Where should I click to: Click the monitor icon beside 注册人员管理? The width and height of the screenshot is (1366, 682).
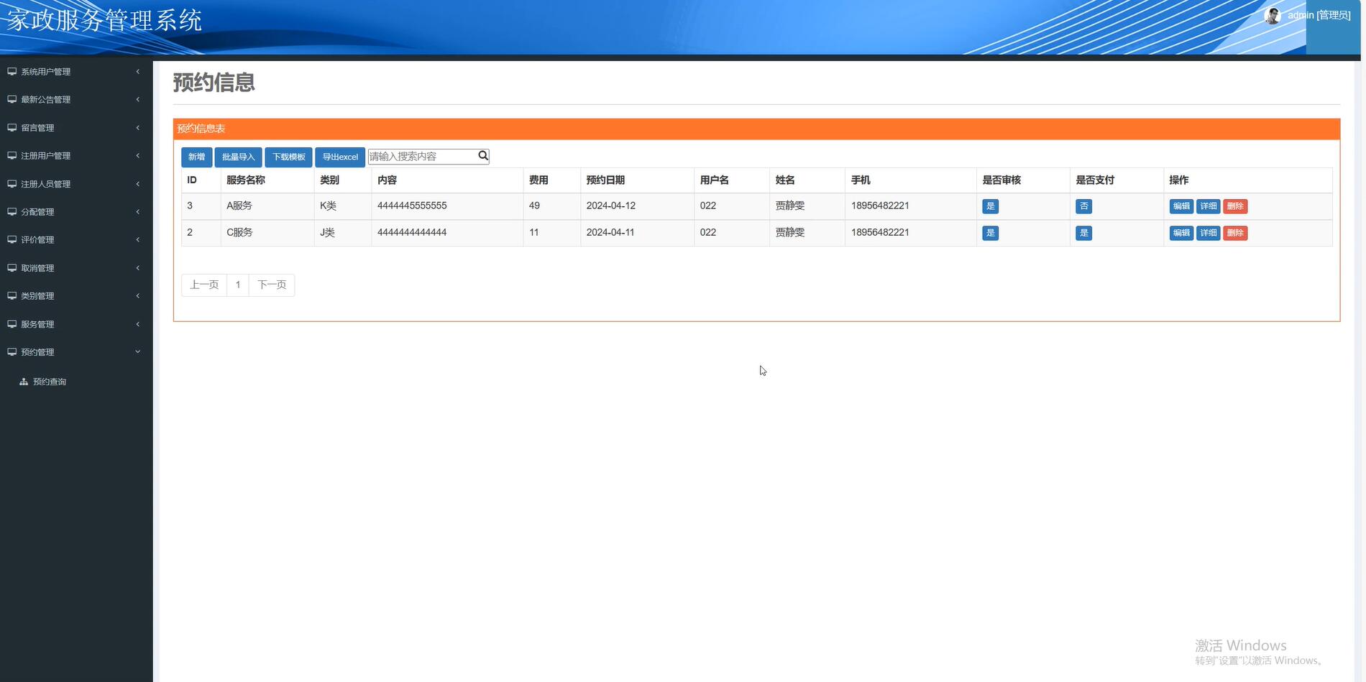[x=12, y=184]
